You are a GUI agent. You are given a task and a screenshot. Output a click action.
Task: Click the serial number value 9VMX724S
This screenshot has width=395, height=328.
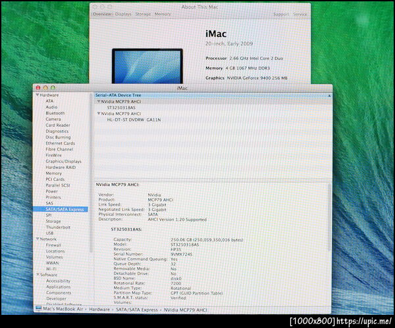coord(182,254)
